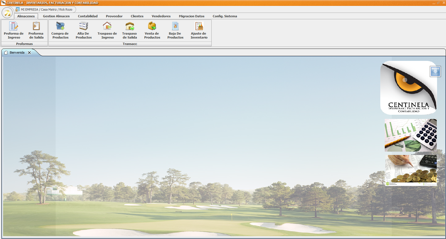
Task: Click the round application menu button
Action: pyautogui.click(x=7, y=13)
